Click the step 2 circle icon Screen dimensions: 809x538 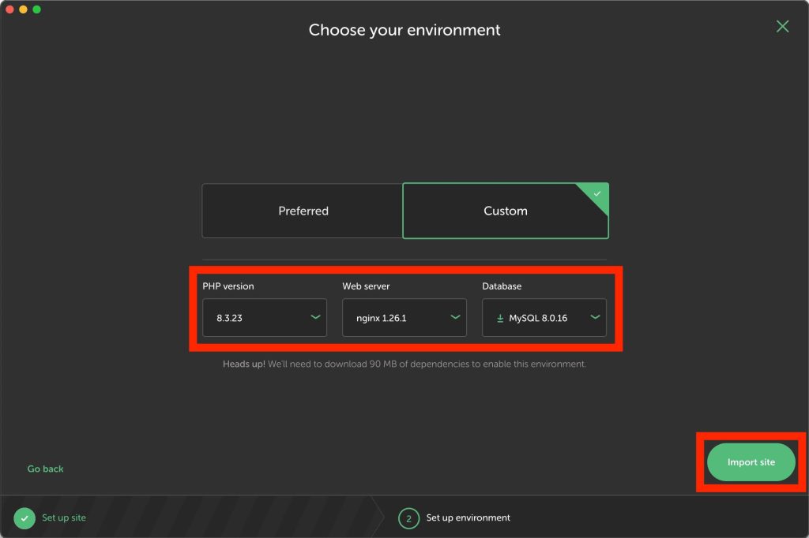tap(409, 518)
